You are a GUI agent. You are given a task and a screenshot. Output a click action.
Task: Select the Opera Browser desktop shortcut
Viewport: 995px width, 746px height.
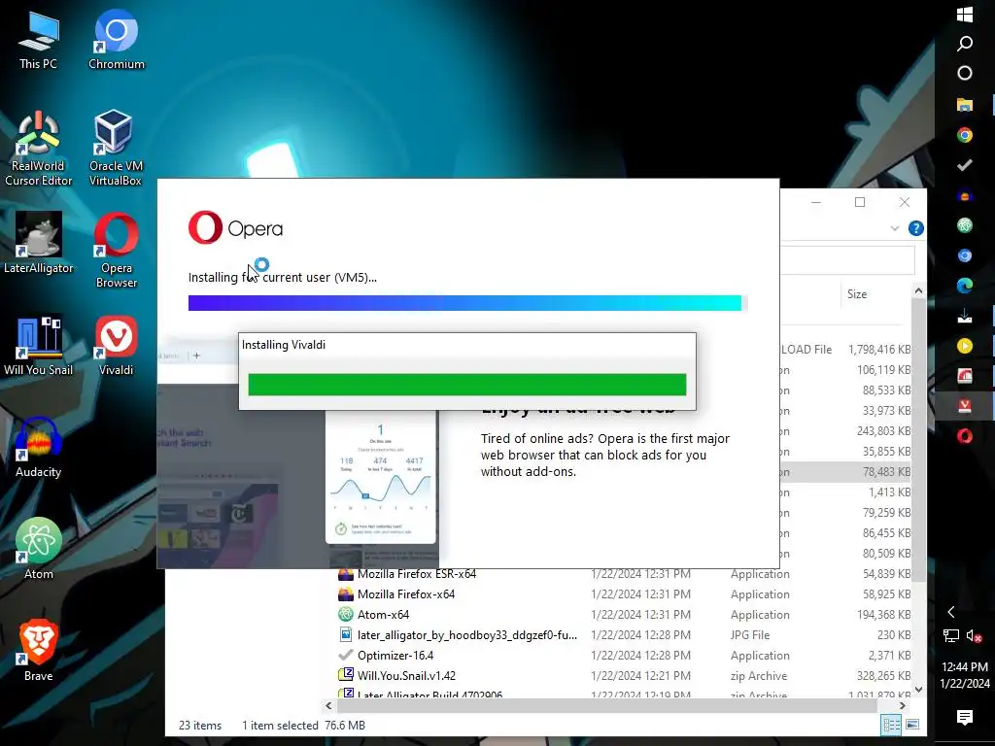tap(117, 251)
